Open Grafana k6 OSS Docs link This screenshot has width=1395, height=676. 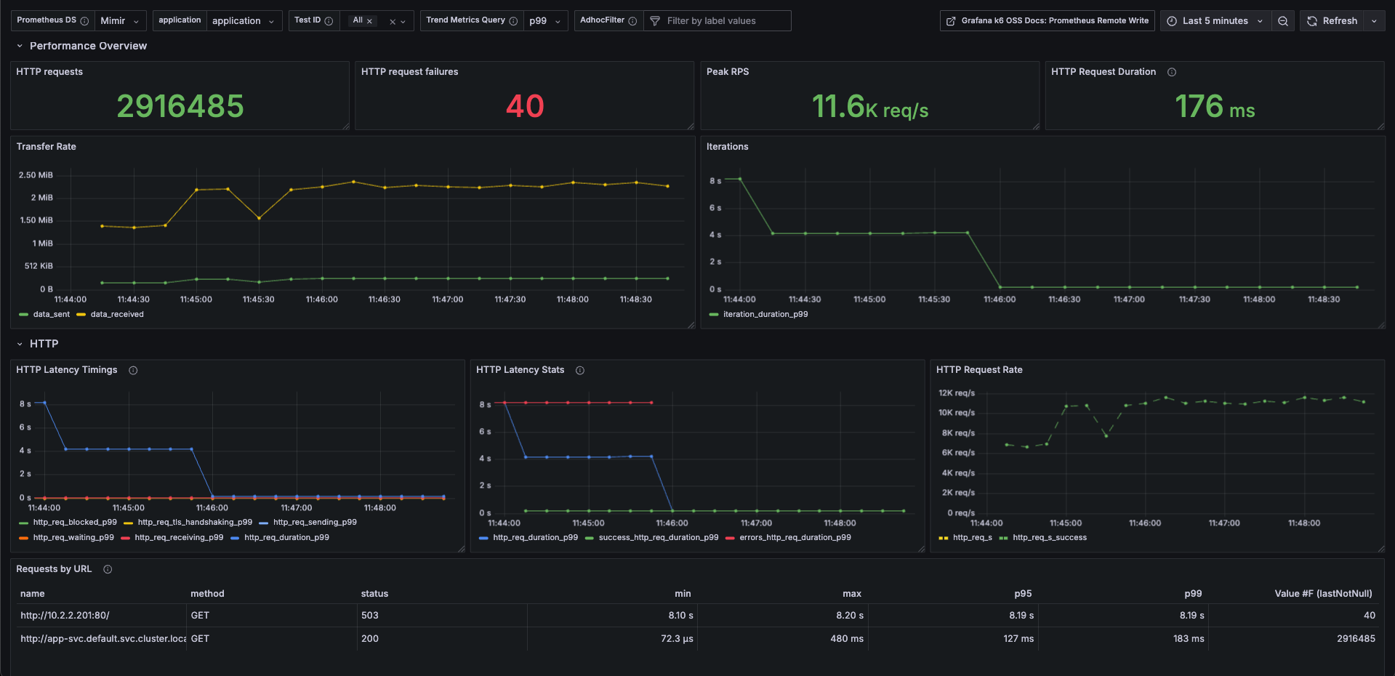click(x=1048, y=21)
